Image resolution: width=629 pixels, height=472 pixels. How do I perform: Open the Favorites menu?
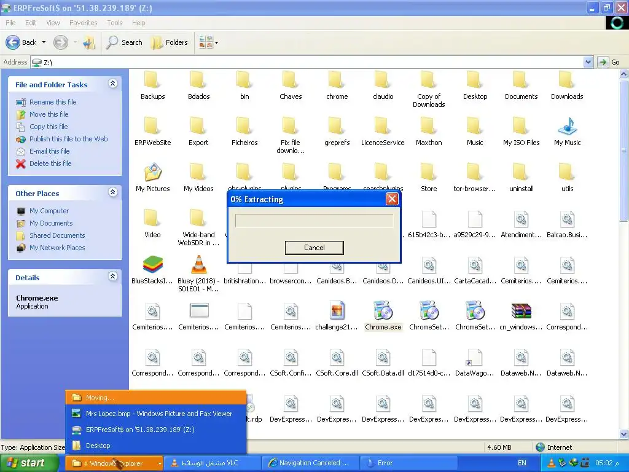[x=83, y=23]
